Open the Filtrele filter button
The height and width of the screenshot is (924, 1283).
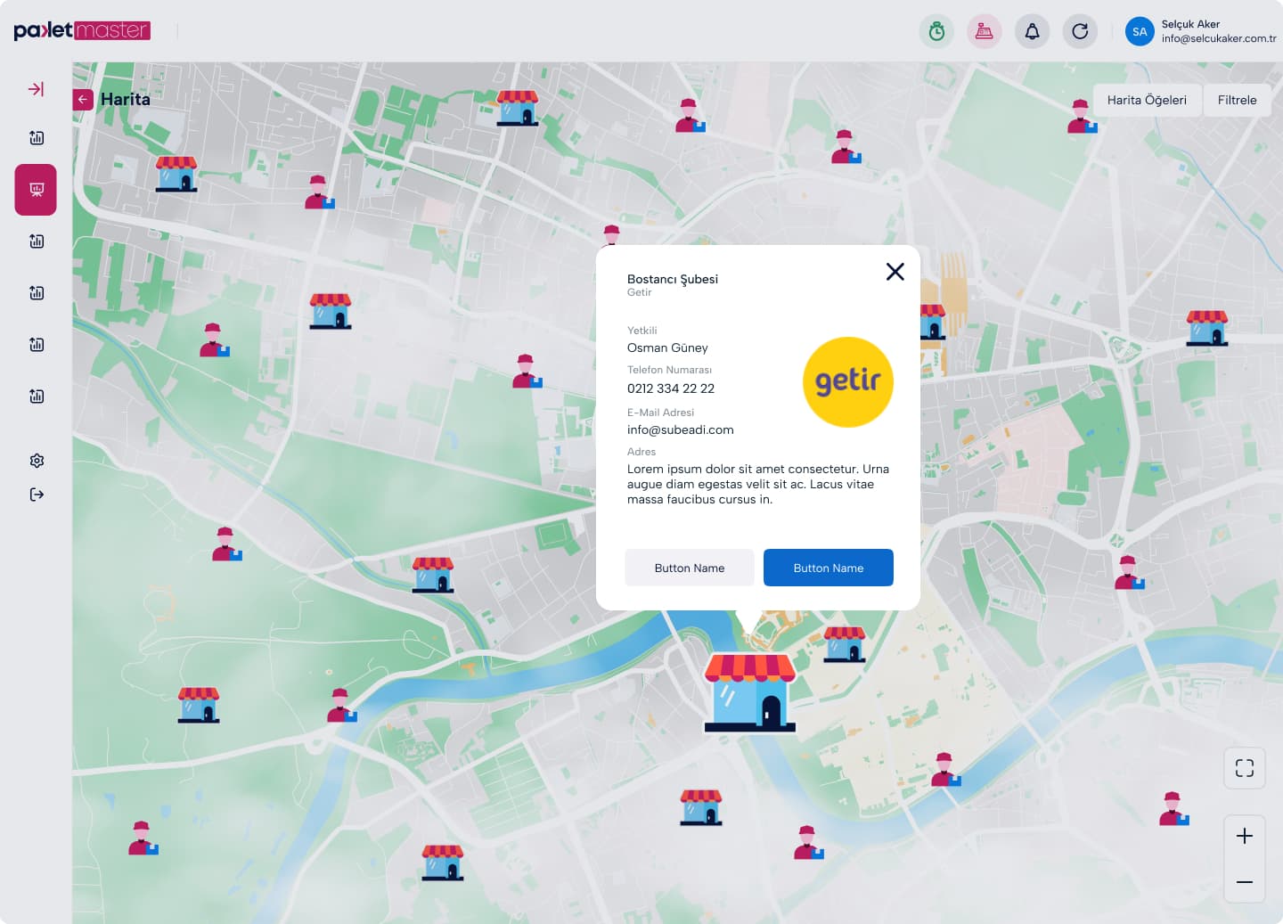(1237, 100)
